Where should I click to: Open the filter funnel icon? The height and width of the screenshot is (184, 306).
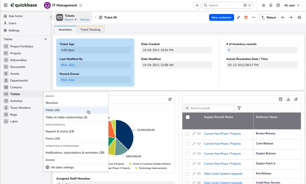(239, 108)
